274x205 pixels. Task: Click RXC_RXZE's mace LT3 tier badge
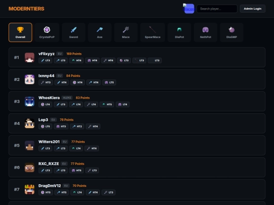pos(92,170)
